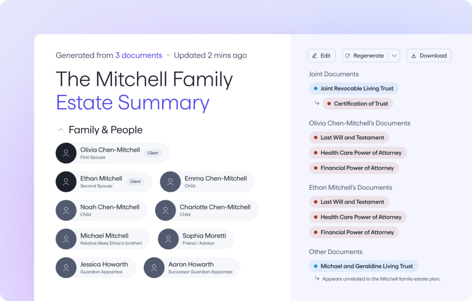
Task: Open the 3 documents link
Action: (139, 55)
